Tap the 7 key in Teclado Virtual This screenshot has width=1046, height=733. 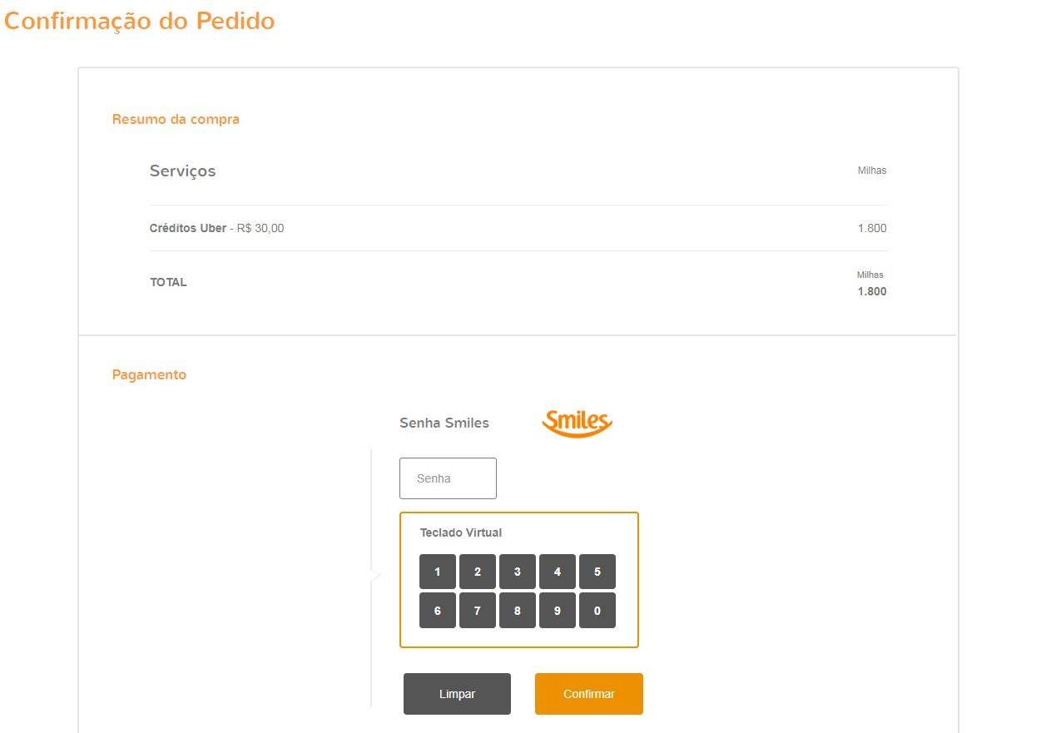tap(478, 610)
